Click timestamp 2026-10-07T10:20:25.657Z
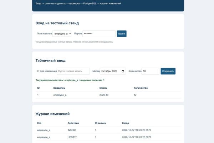The width and height of the screenshot is (214, 143). click(x=137, y=130)
